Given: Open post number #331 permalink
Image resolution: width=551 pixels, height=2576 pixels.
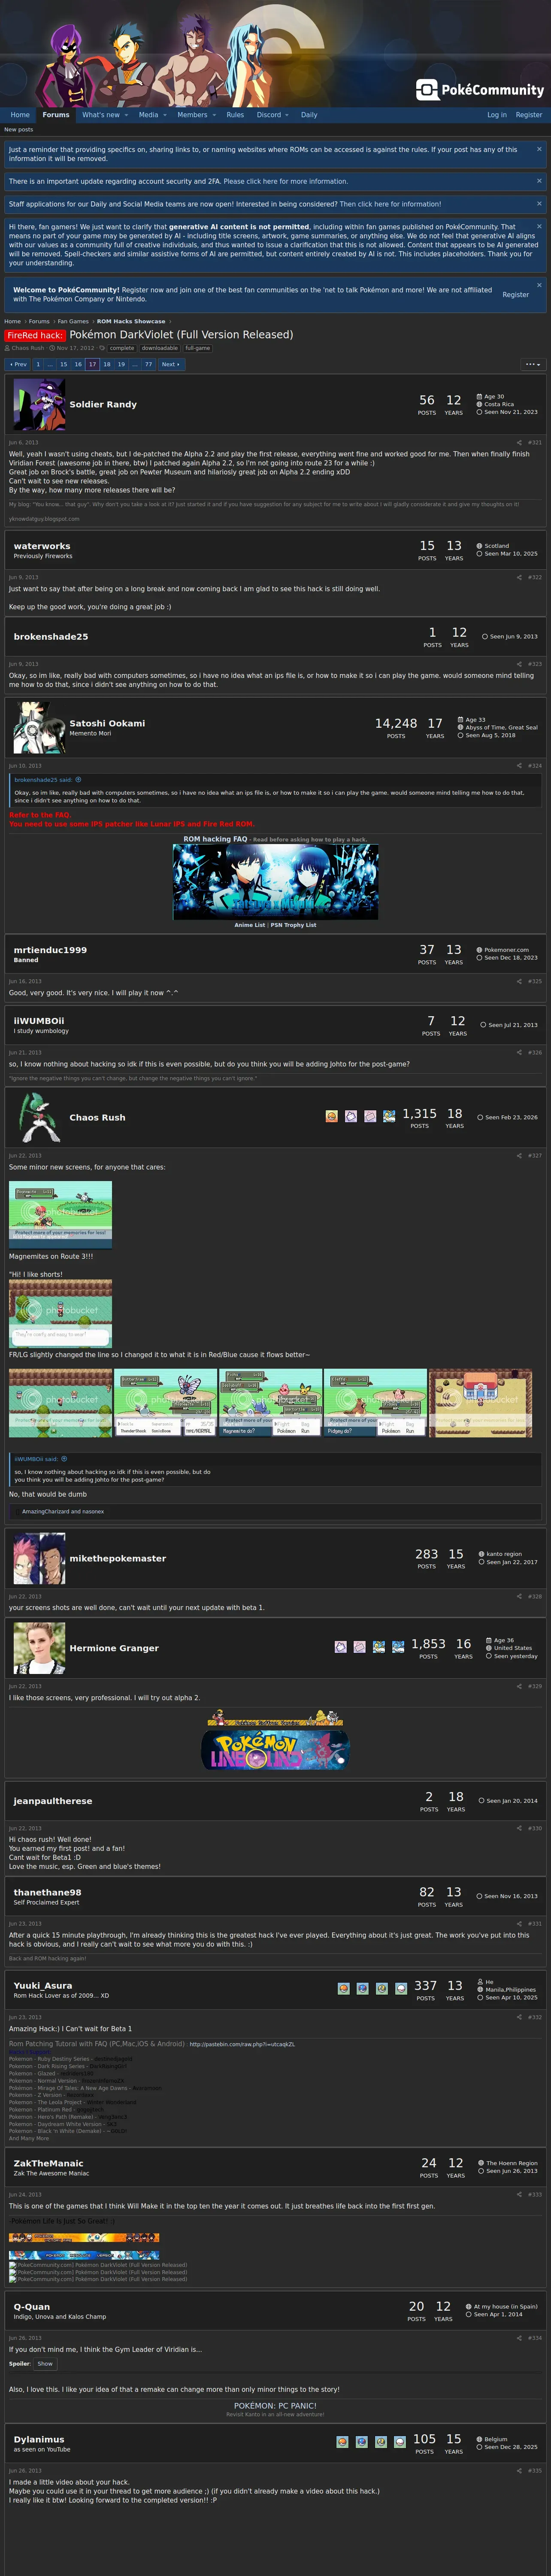Looking at the screenshot, I should tap(535, 1923).
